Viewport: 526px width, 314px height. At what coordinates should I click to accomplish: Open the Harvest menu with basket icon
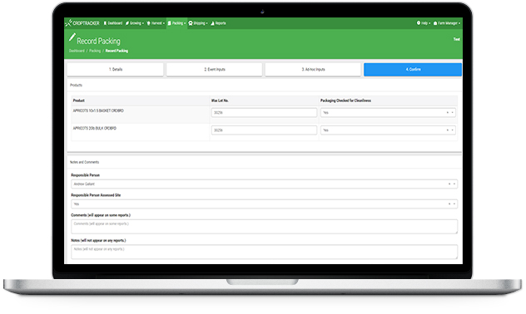click(x=156, y=23)
